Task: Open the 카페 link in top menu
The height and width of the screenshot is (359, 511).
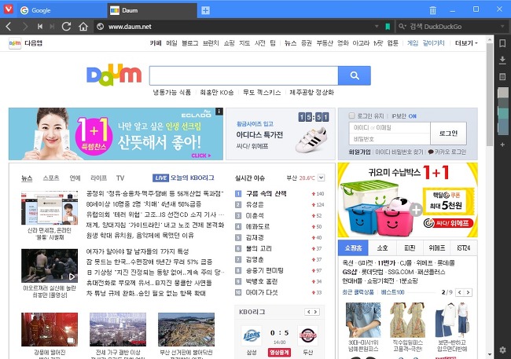Action: click(x=156, y=43)
